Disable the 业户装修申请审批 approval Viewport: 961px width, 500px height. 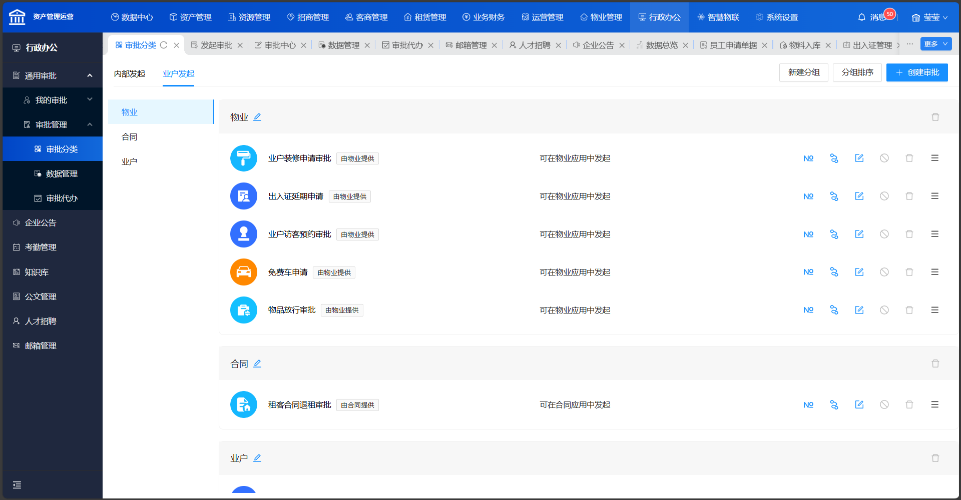(884, 158)
